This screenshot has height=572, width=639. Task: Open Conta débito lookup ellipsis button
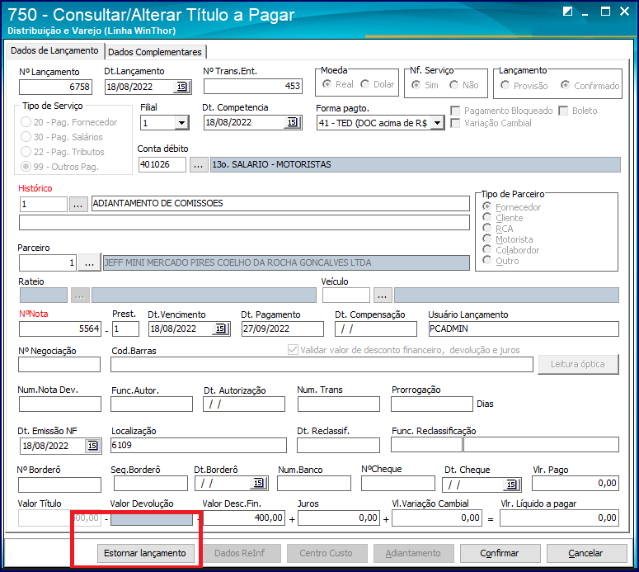[x=199, y=165]
